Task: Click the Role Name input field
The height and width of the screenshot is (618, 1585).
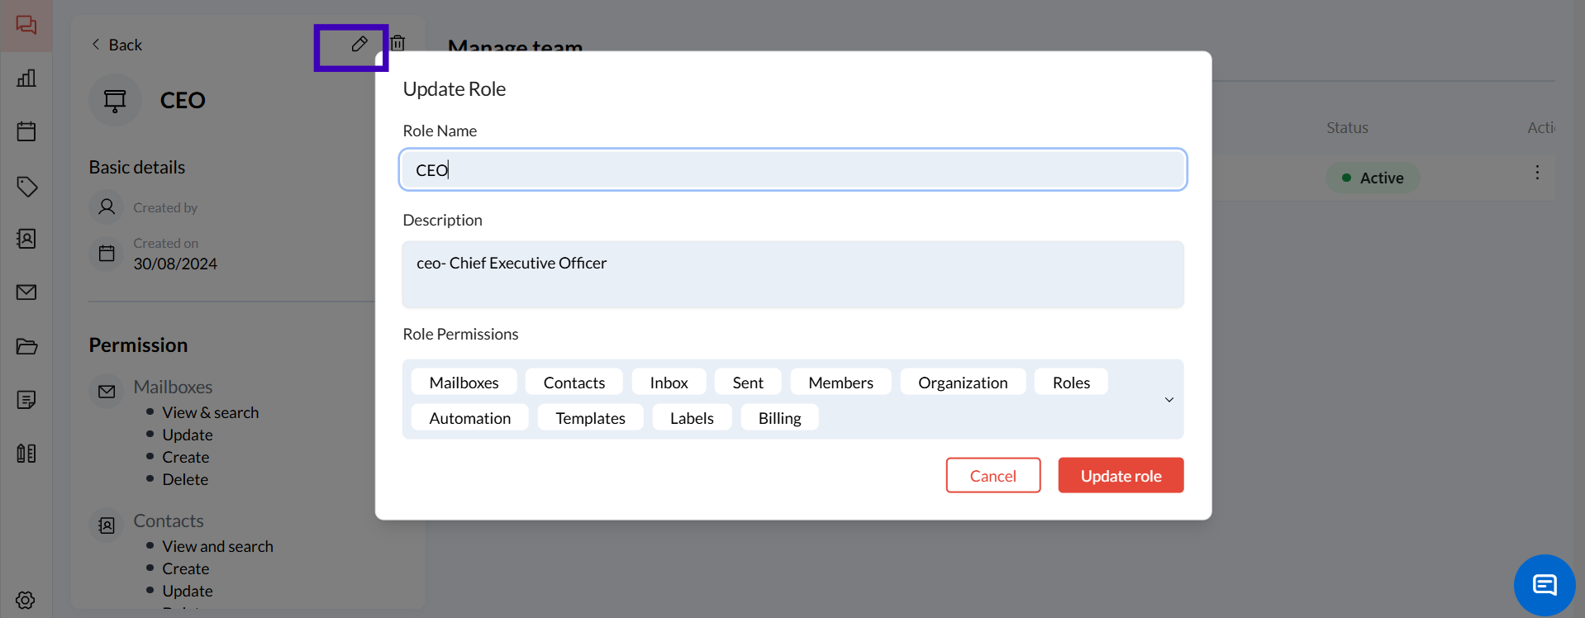Action: click(792, 170)
